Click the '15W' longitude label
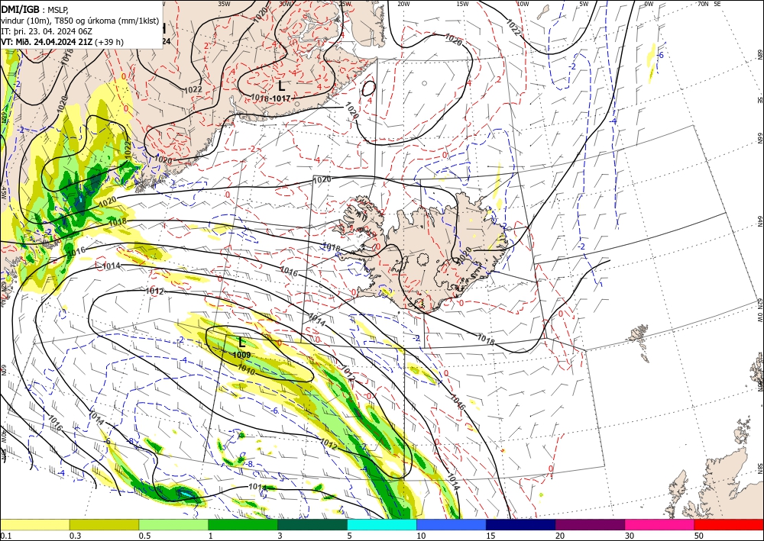This screenshot has width=764, height=541. pyautogui.click(x=463, y=3)
